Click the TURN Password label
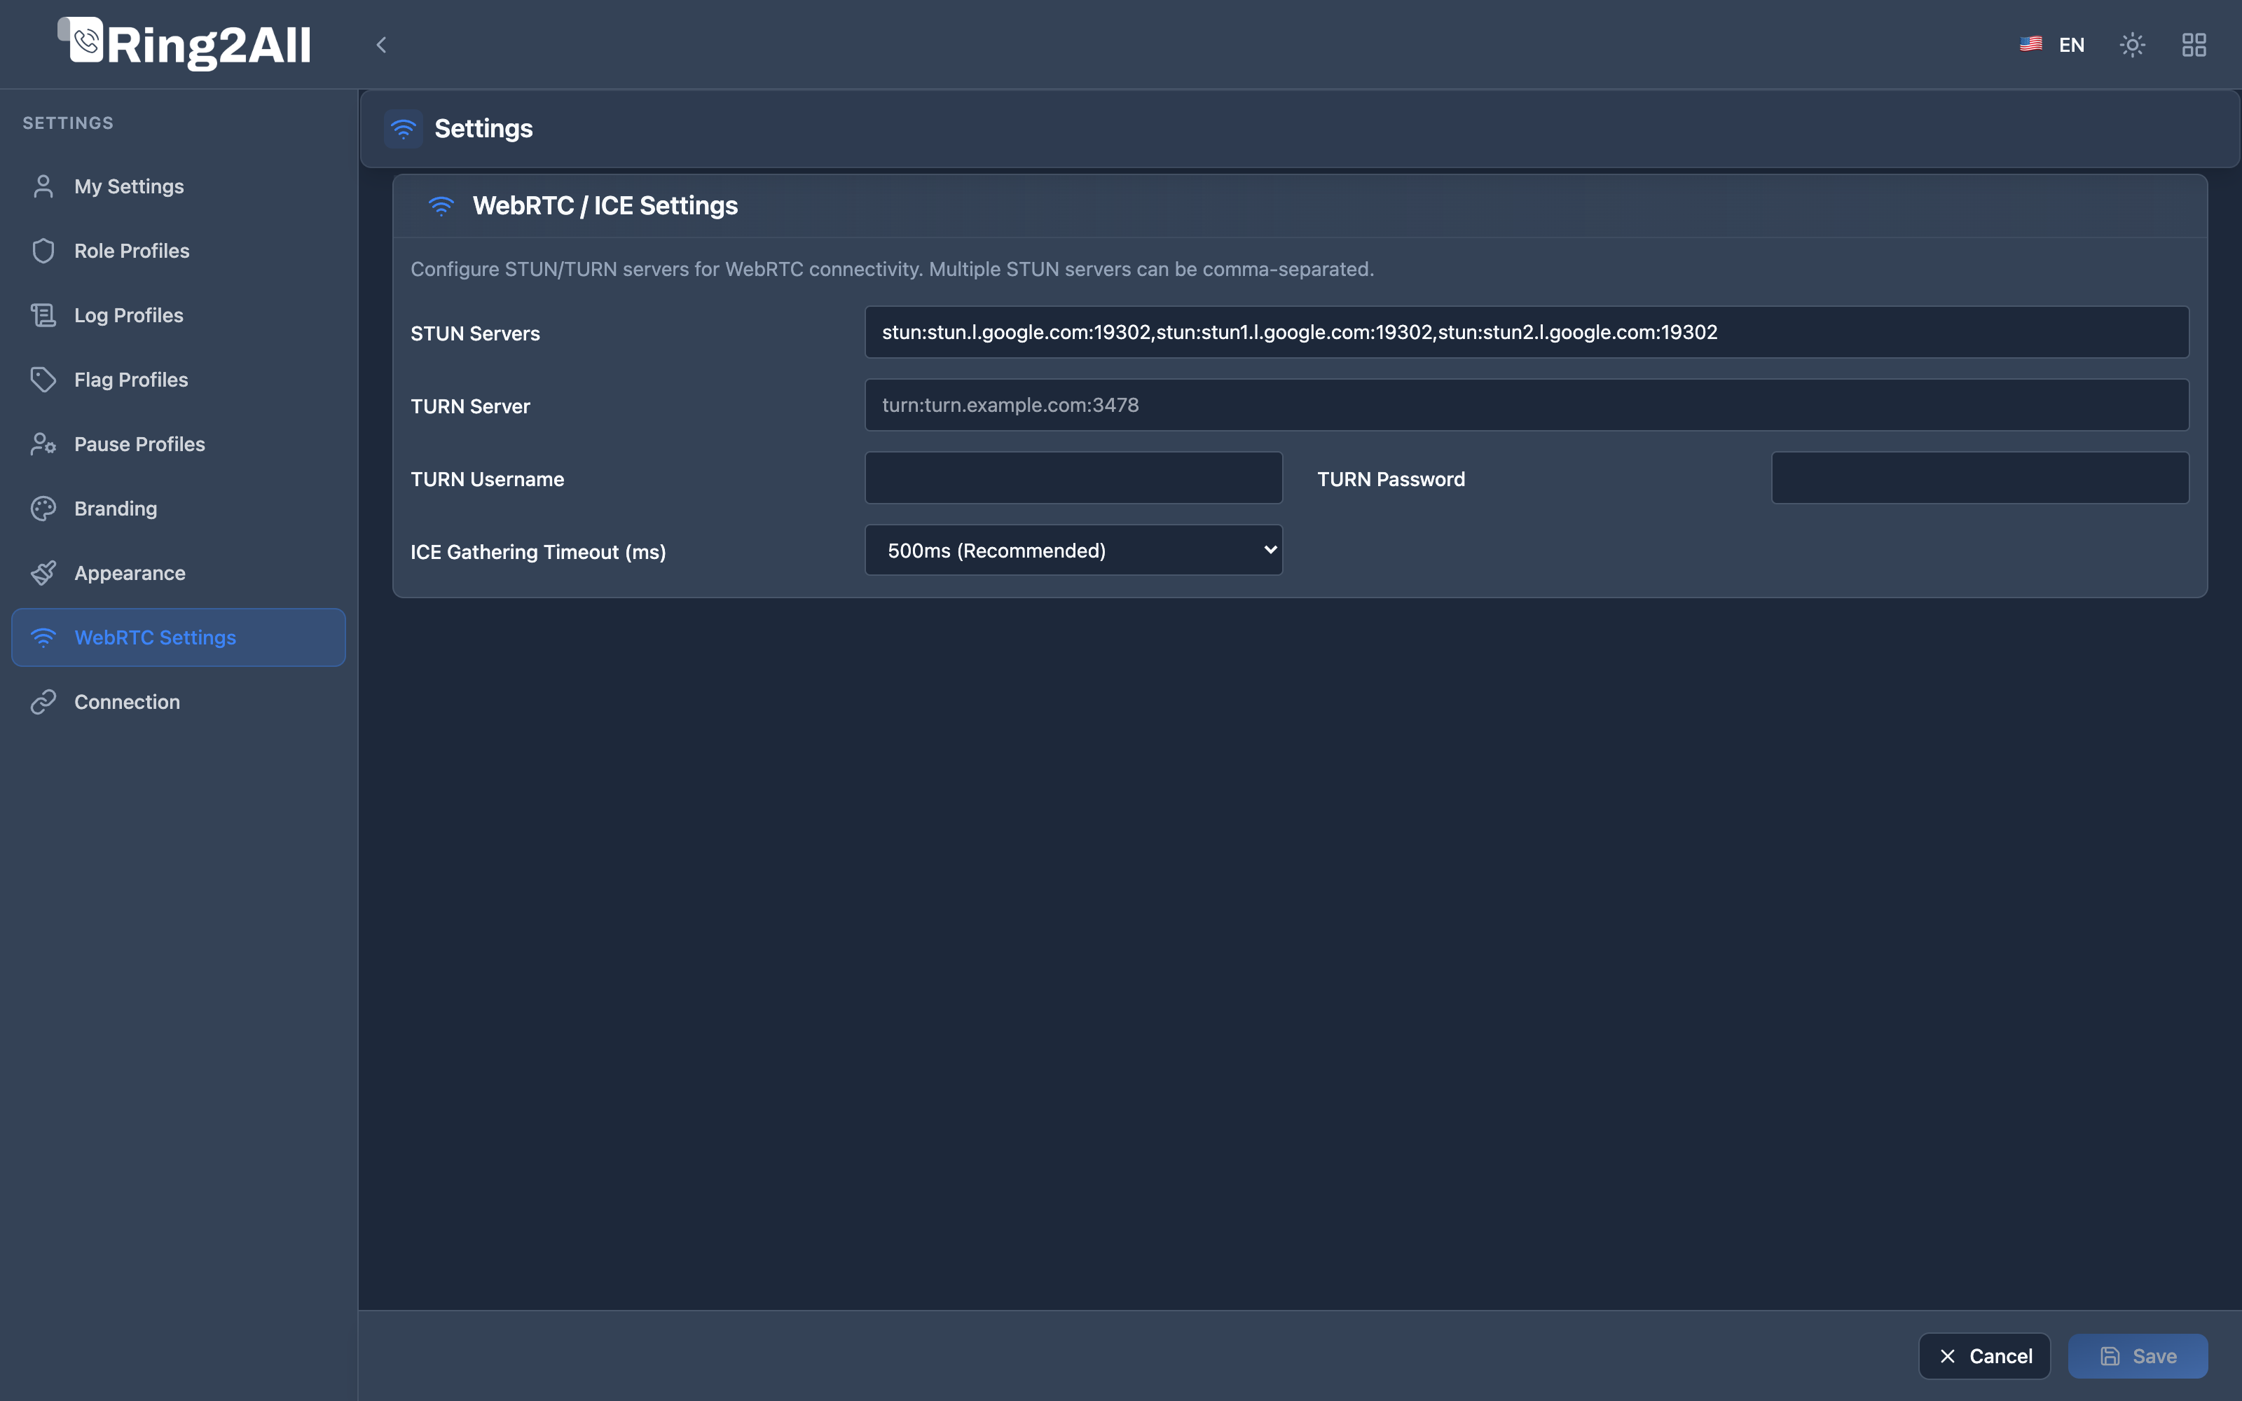The width and height of the screenshot is (2242, 1401). pyautogui.click(x=1391, y=479)
